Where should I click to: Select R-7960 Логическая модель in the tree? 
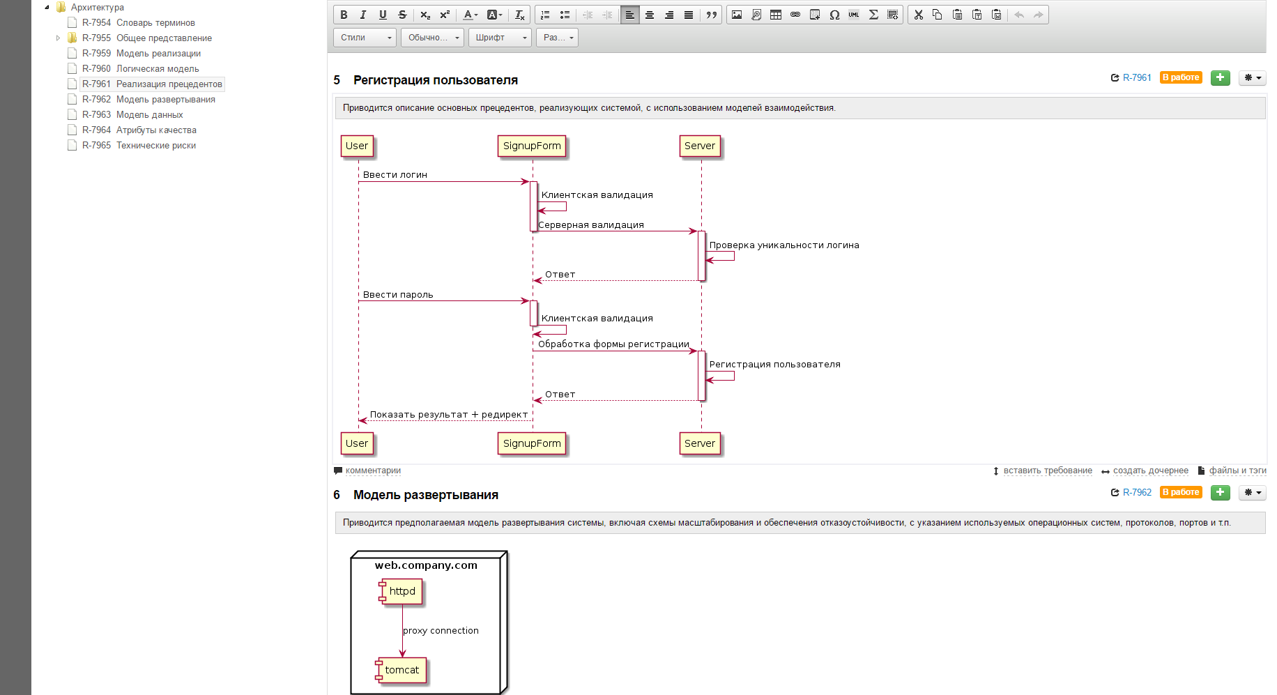pyautogui.click(x=141, y=69)
